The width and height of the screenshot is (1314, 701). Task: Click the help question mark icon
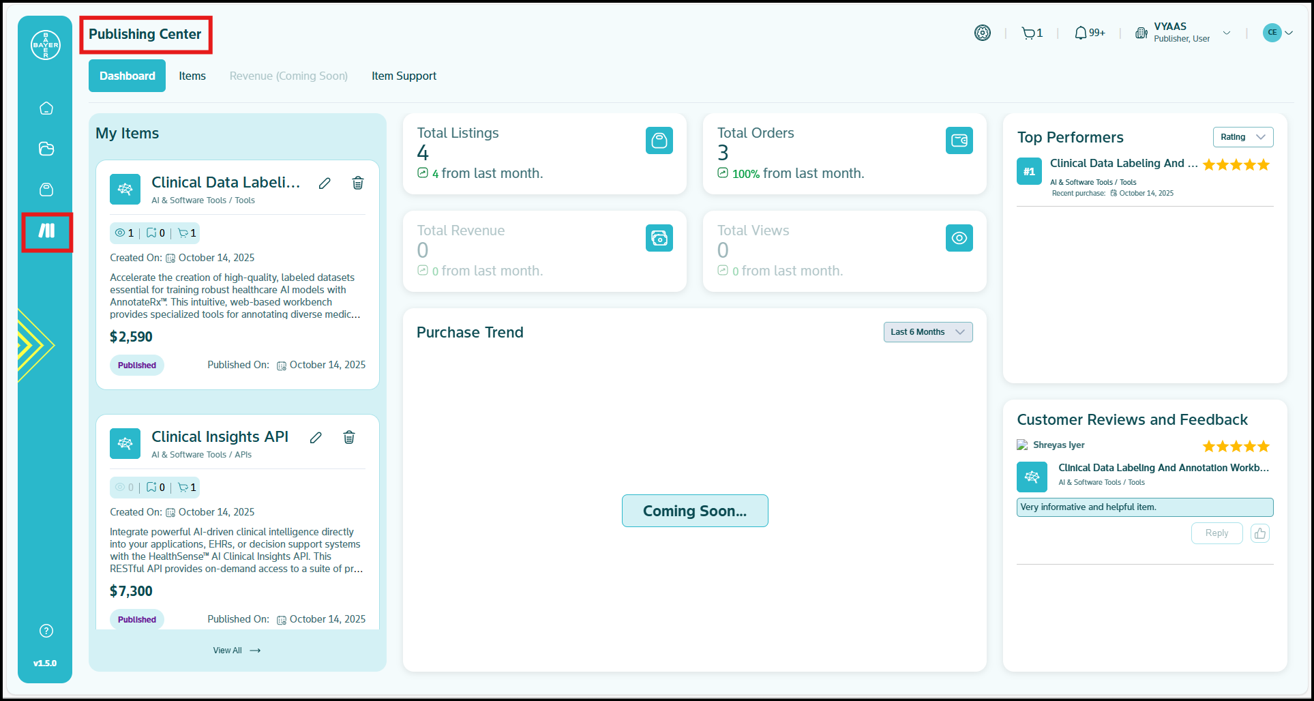46,631
